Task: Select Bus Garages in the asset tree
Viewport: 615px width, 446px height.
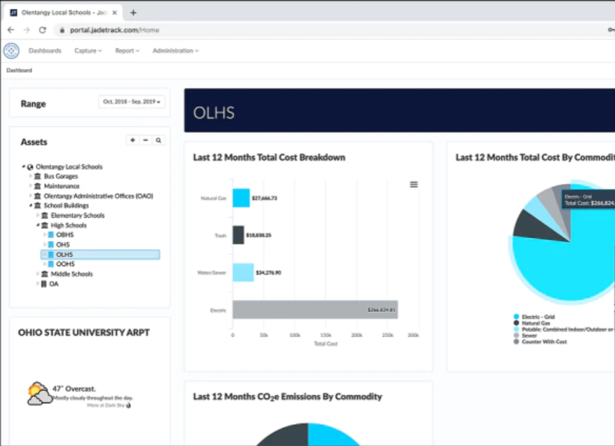Action: click(x=61, y=176)
